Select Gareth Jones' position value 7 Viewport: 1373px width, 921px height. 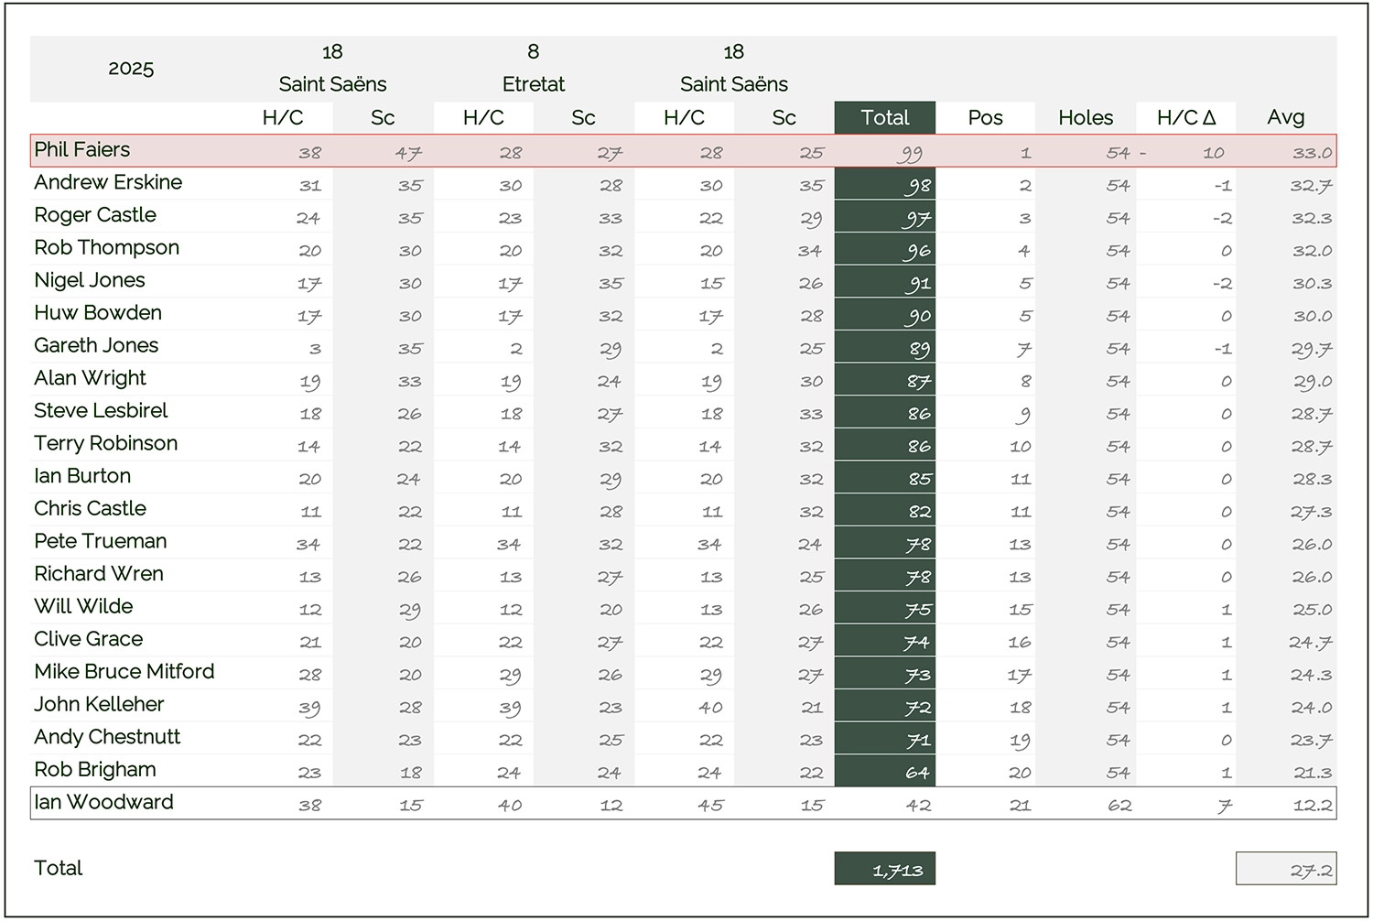click(x=1024, y=349)
